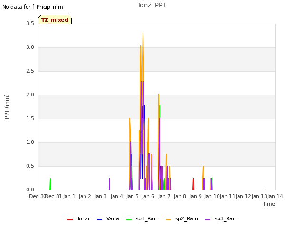
Task: Click the Jan 2 x-axis tick label
Action: pos(85,196)
